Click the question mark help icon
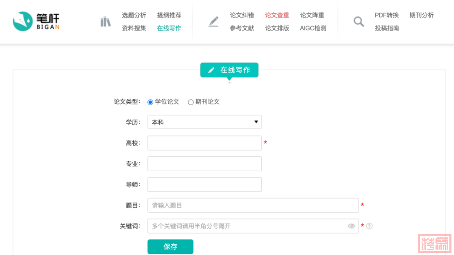Viewport: 454px width, 255px height. [370, 226]
